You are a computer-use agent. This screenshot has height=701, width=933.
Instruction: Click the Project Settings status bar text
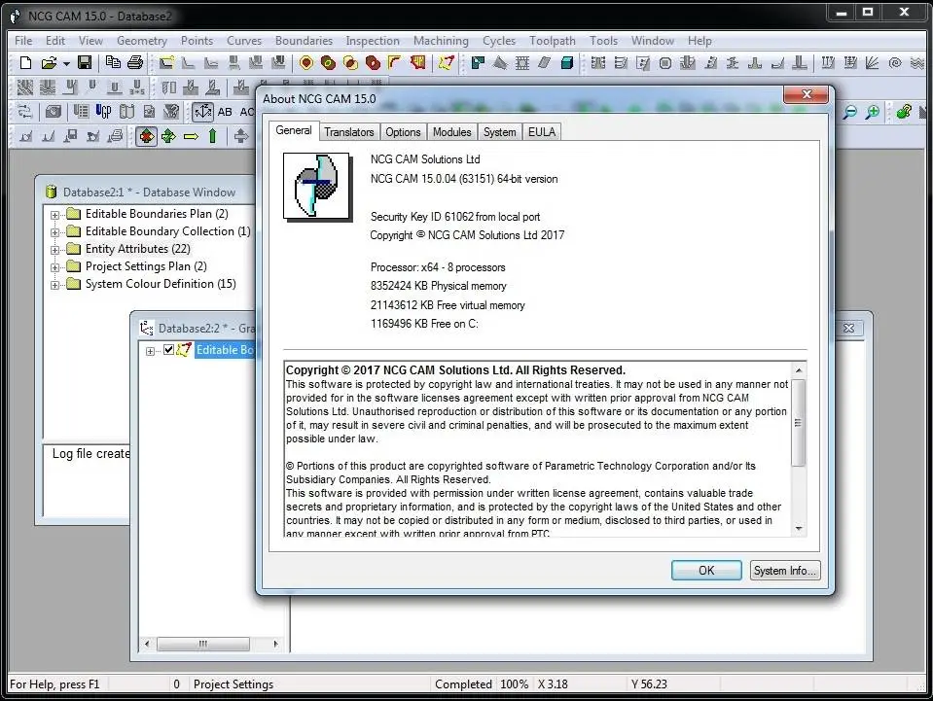[x=233, y=684]
